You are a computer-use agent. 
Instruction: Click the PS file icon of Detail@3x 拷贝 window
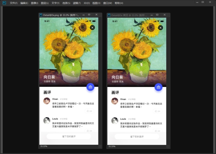click(x=109, y=15)
